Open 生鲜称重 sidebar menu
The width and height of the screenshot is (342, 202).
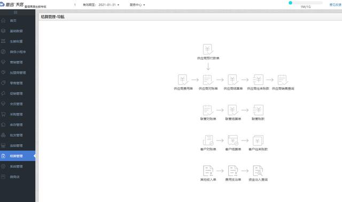pyautogui.click(x=18, y=41)
